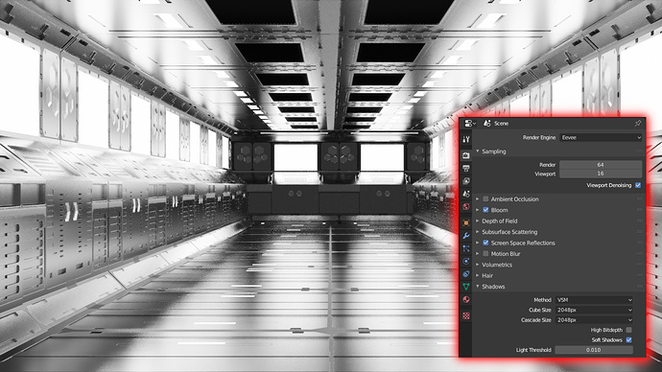The width and height of the screenshot is (662, 372).
Task: Click the Scene data-block icon in header
Action: tap(487, 123)
